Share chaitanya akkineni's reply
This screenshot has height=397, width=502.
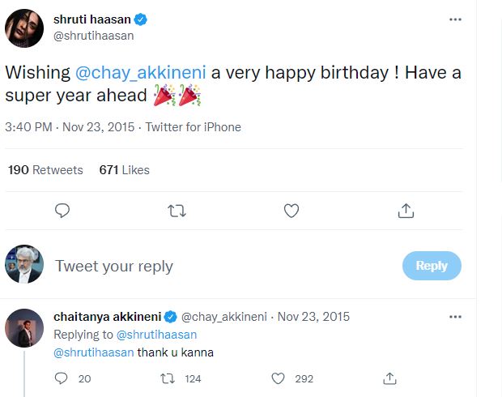pyautogui.click(x=389, y=378)
